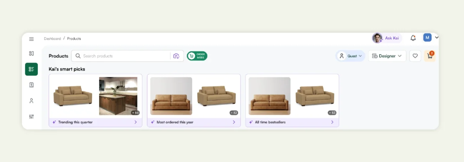
Task: Click the user profile sidebar icon
Action: point(31,101)
